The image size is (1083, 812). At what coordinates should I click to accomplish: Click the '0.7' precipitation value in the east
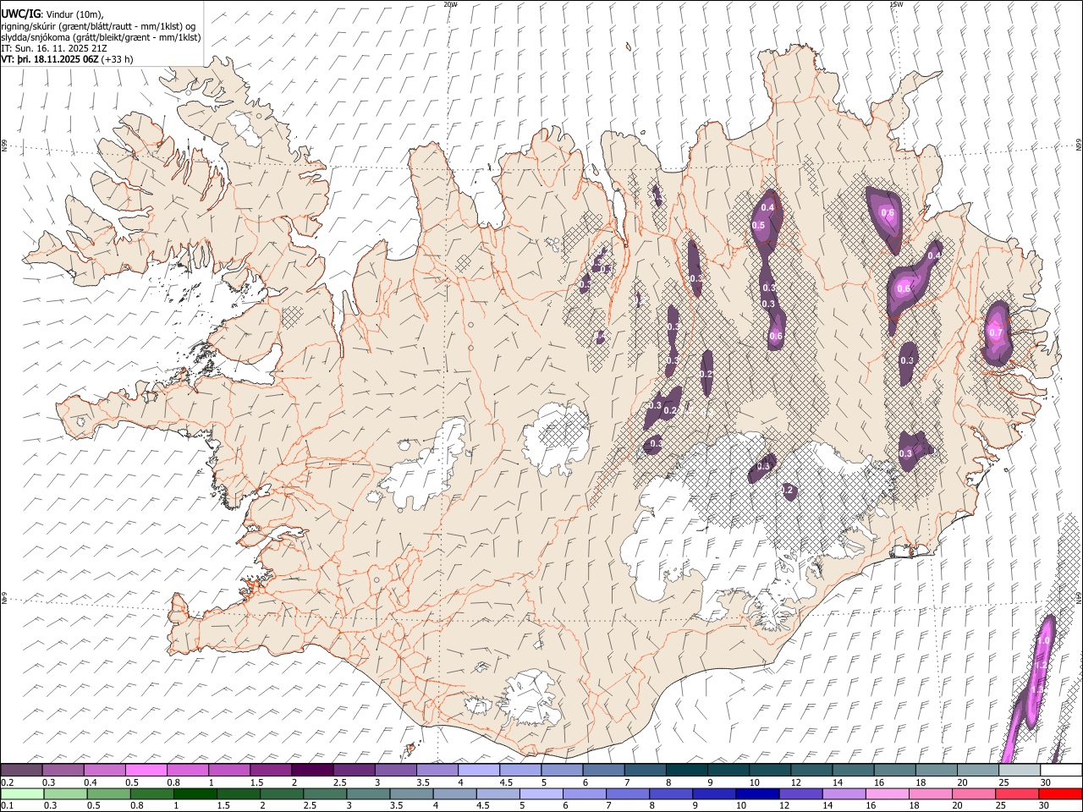[996, 332]
